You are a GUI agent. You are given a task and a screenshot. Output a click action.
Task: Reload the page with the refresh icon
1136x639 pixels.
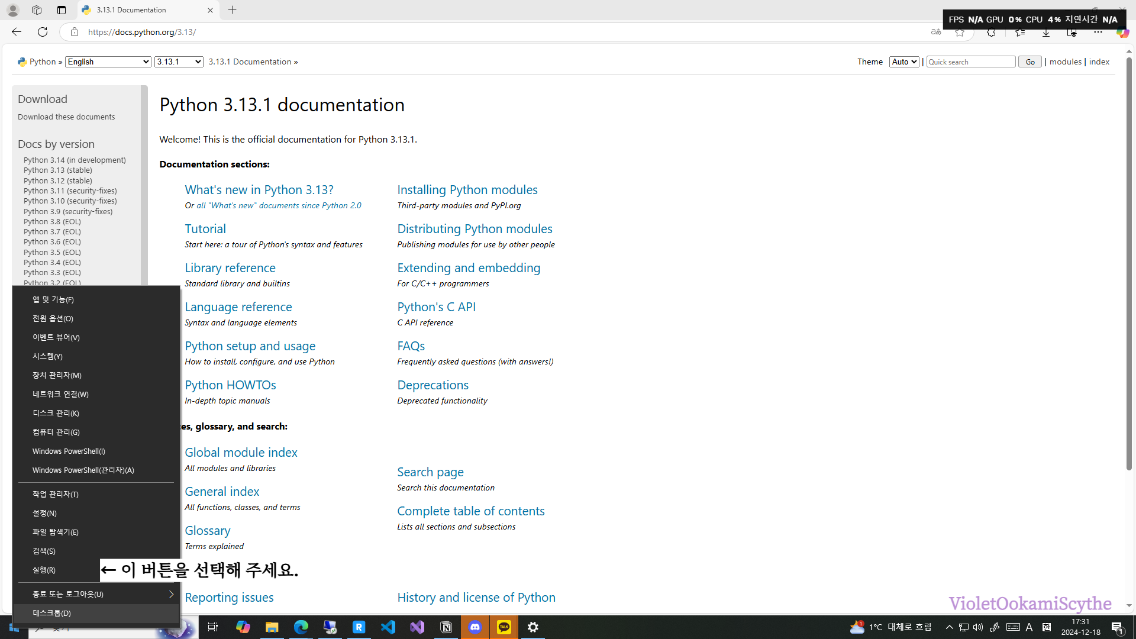coord(43,32)
